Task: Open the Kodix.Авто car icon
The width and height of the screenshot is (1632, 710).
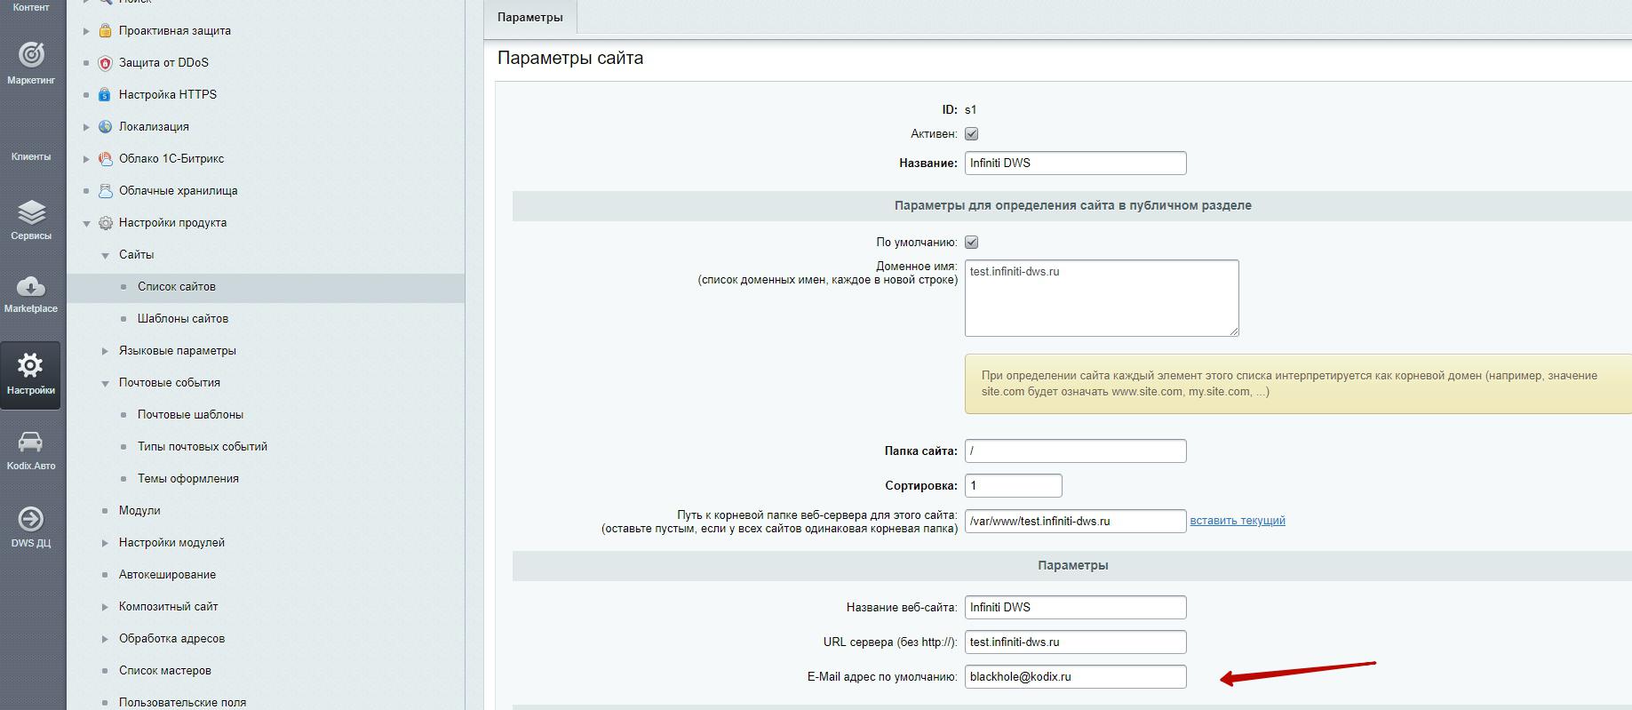Action: click(30, 442)
